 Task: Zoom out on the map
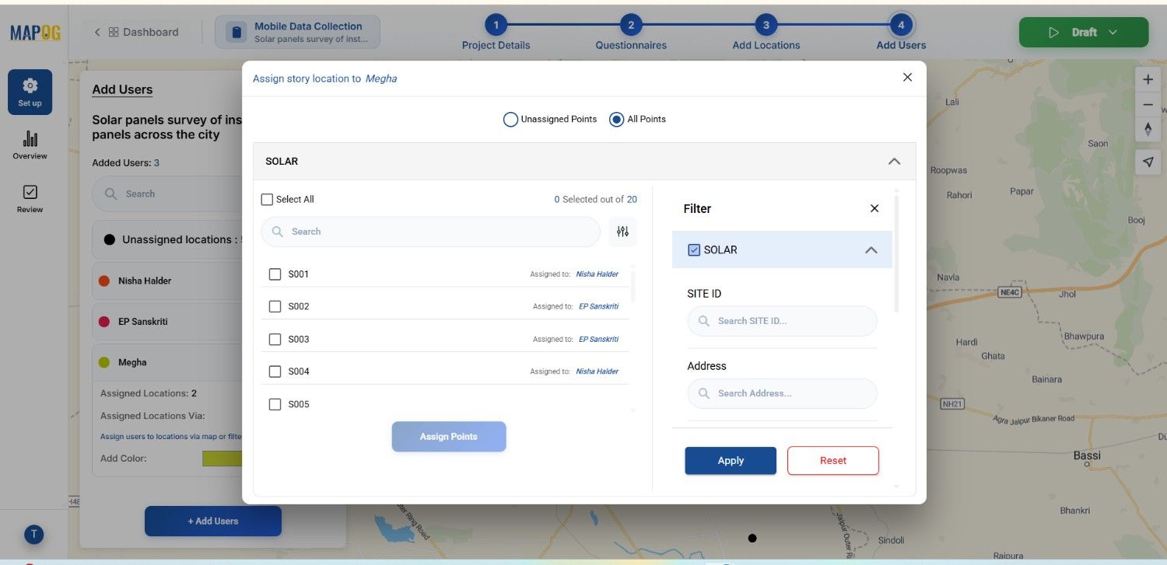(1148, 104)
